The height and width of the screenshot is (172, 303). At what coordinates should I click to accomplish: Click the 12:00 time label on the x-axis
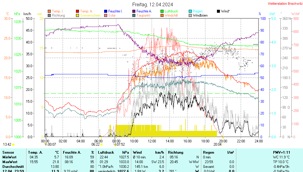[152, 141]
